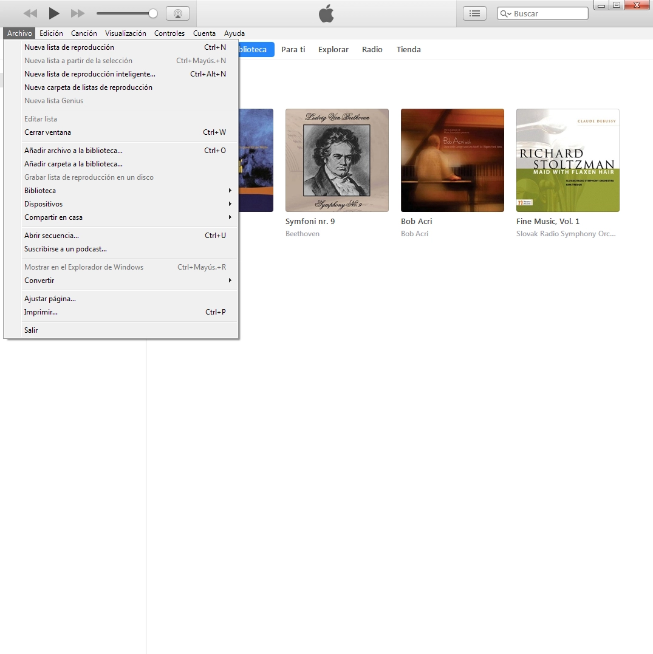The width and height of the screenshot is (653, 654).
Task: Click the Rewind previous track button
Action: click(x=30, y=13)
